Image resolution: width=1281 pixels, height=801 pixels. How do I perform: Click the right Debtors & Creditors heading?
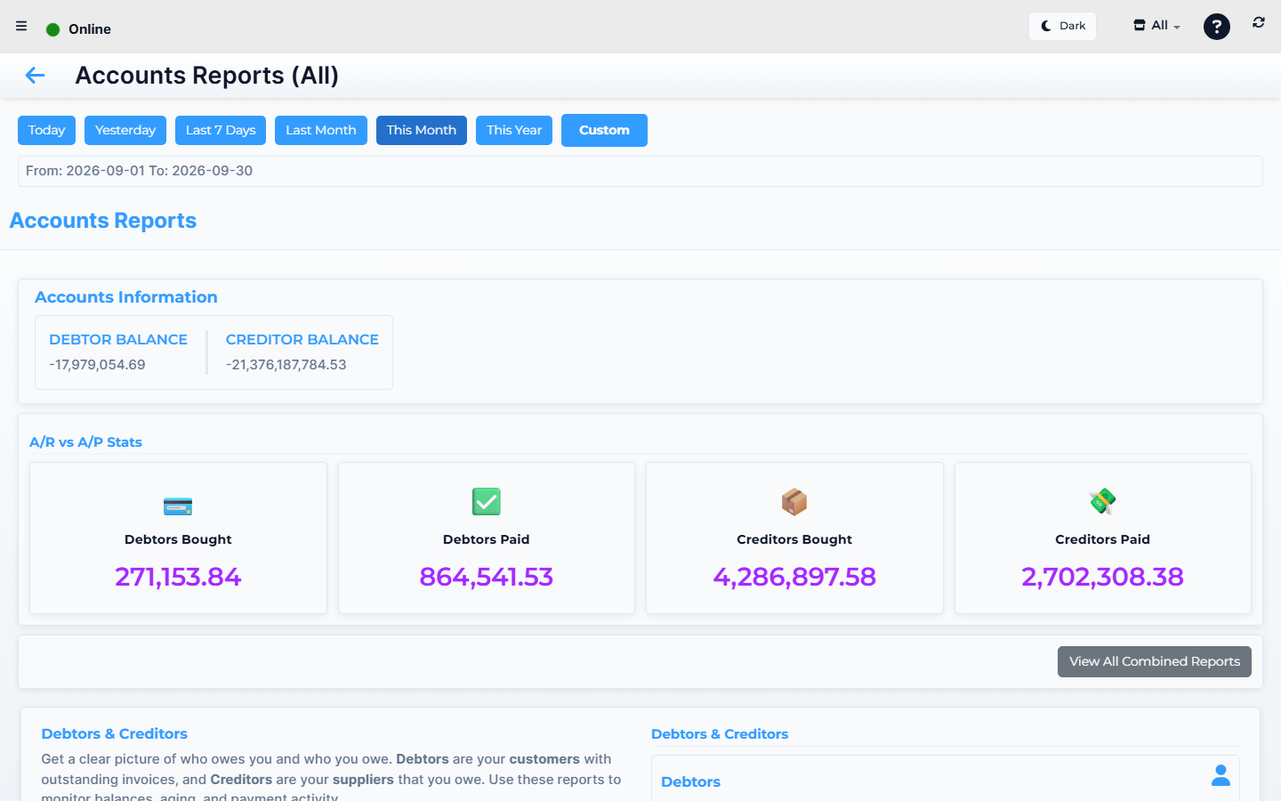click(720, 734)
